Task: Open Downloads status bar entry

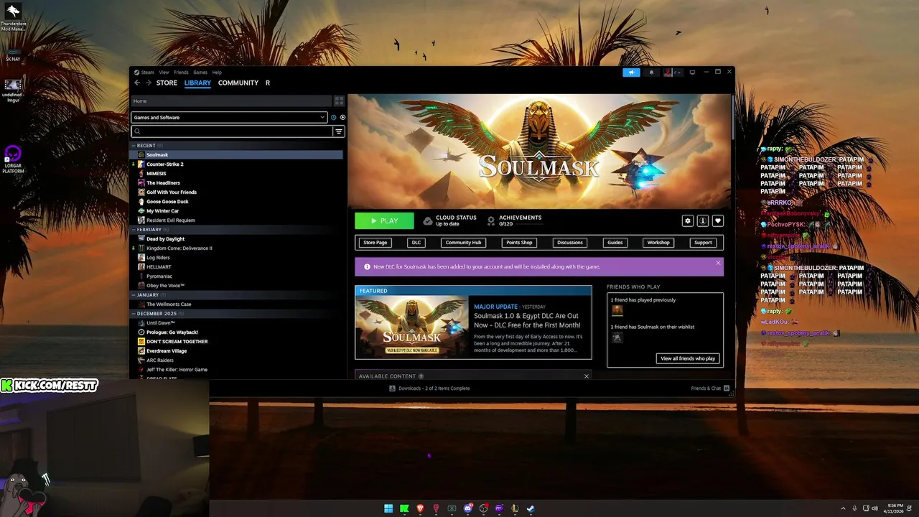Action: [x=429, y=388]
